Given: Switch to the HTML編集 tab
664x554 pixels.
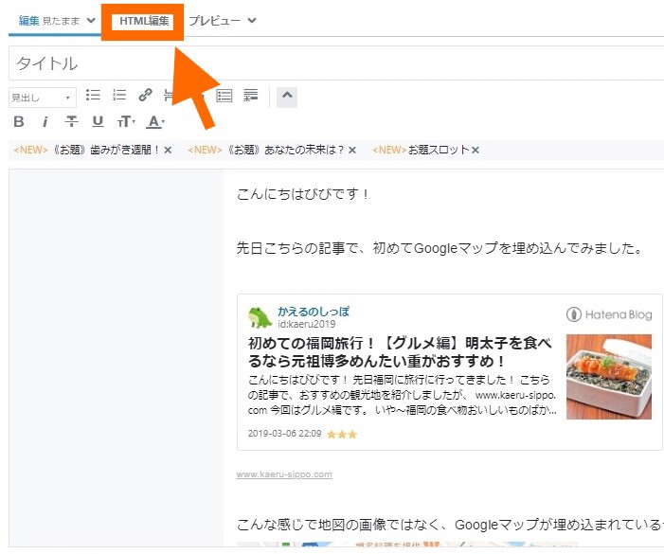Looking at the screenshot, I should pyautogui.click(x=144, y=21).
